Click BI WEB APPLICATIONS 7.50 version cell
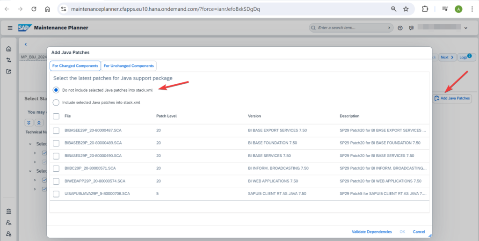479x241 pixels. (274, 181)
